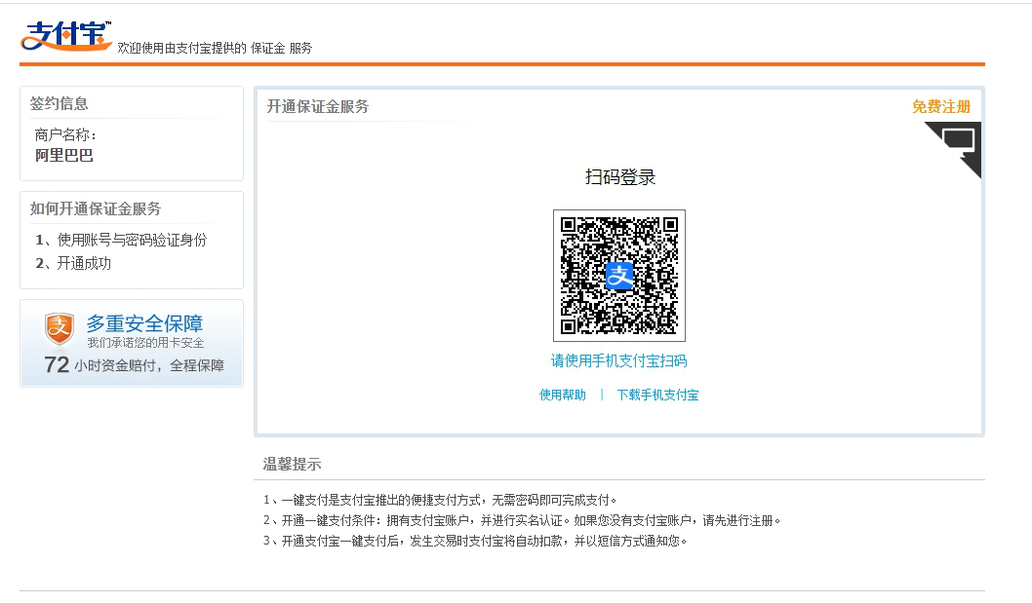Click the 如何开通保证金服务 heading

click(96, 208)
